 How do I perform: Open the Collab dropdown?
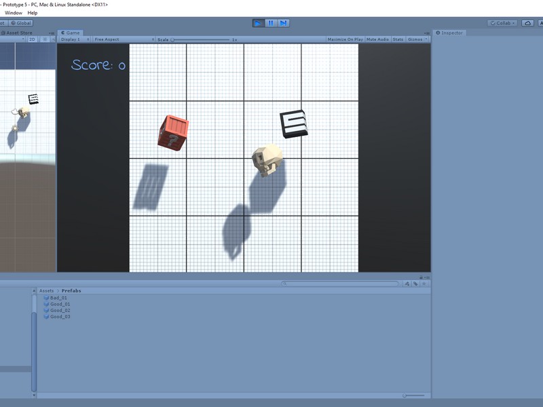tap(502, 23)
